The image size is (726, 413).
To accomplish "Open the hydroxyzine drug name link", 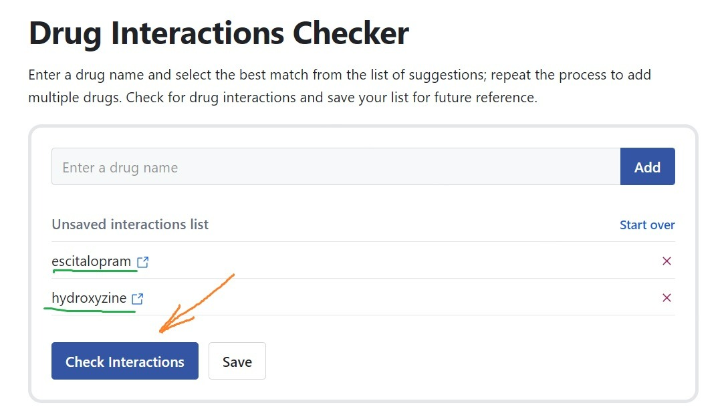I will pyautogui.click(x=89, y=298).
